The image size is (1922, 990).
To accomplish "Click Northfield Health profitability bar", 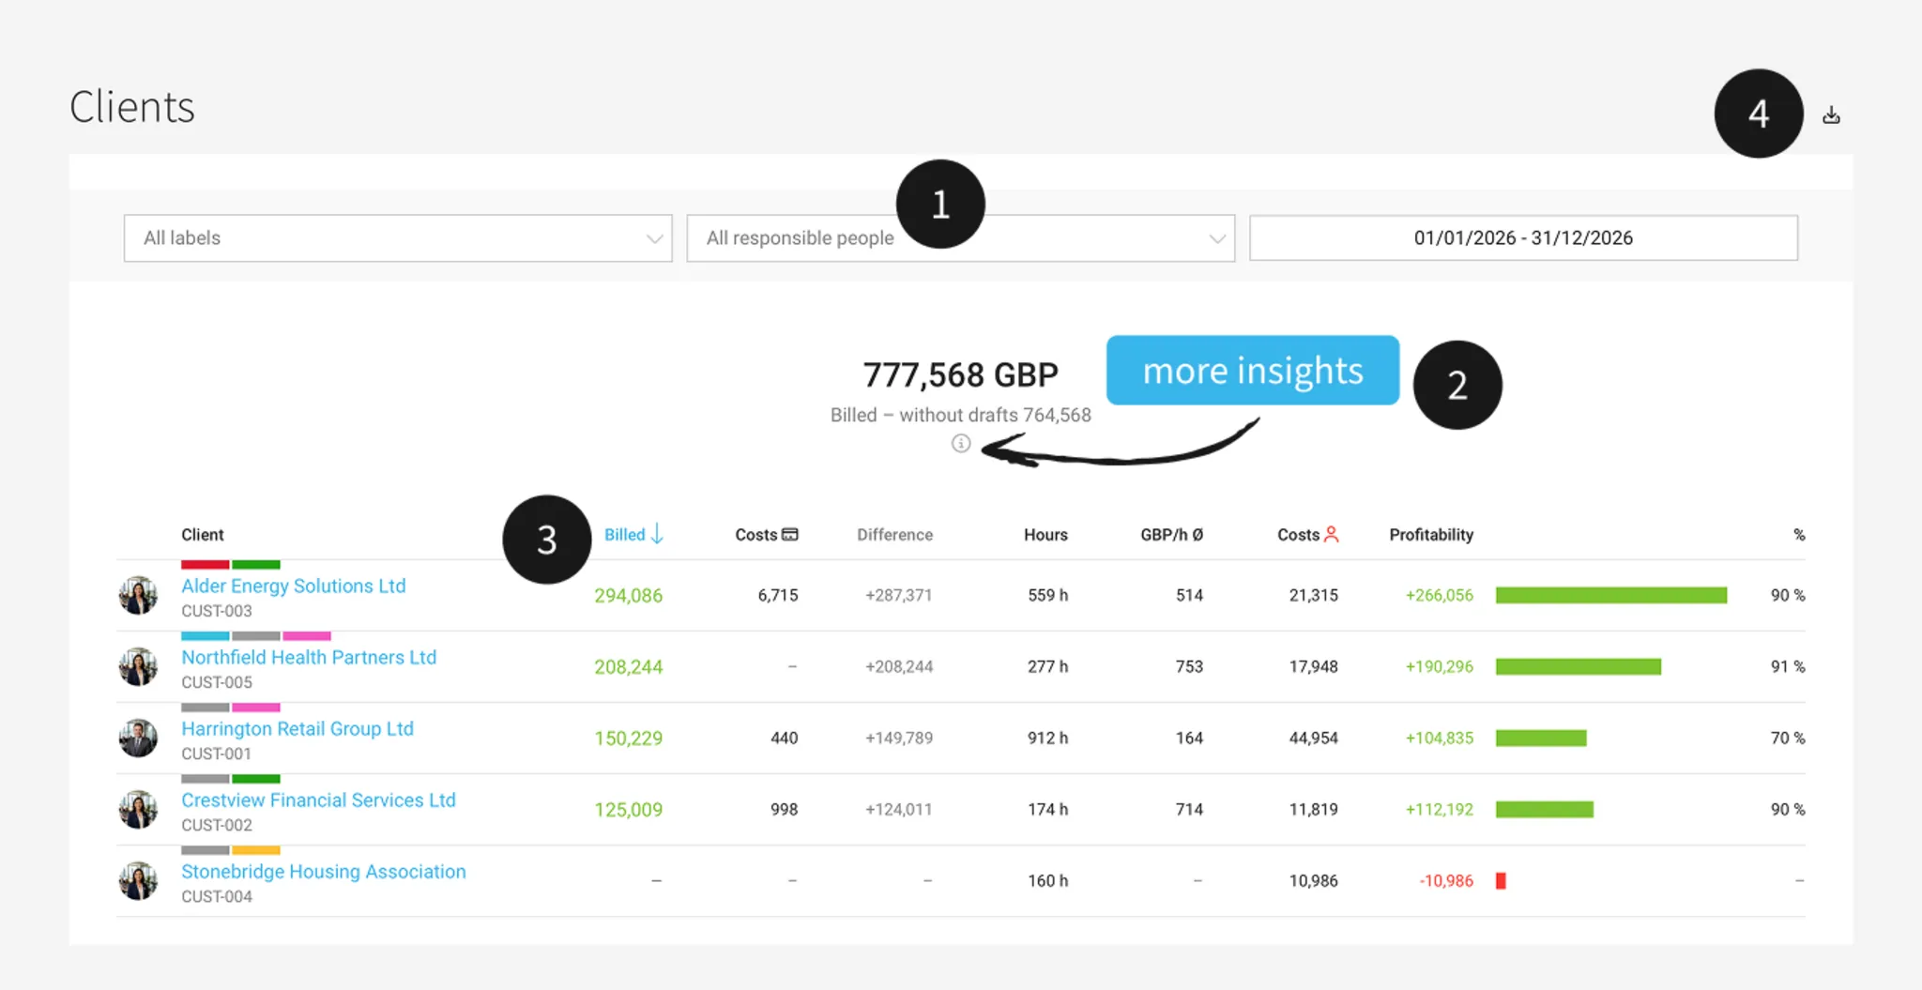I will click(x=1579, y=666).
